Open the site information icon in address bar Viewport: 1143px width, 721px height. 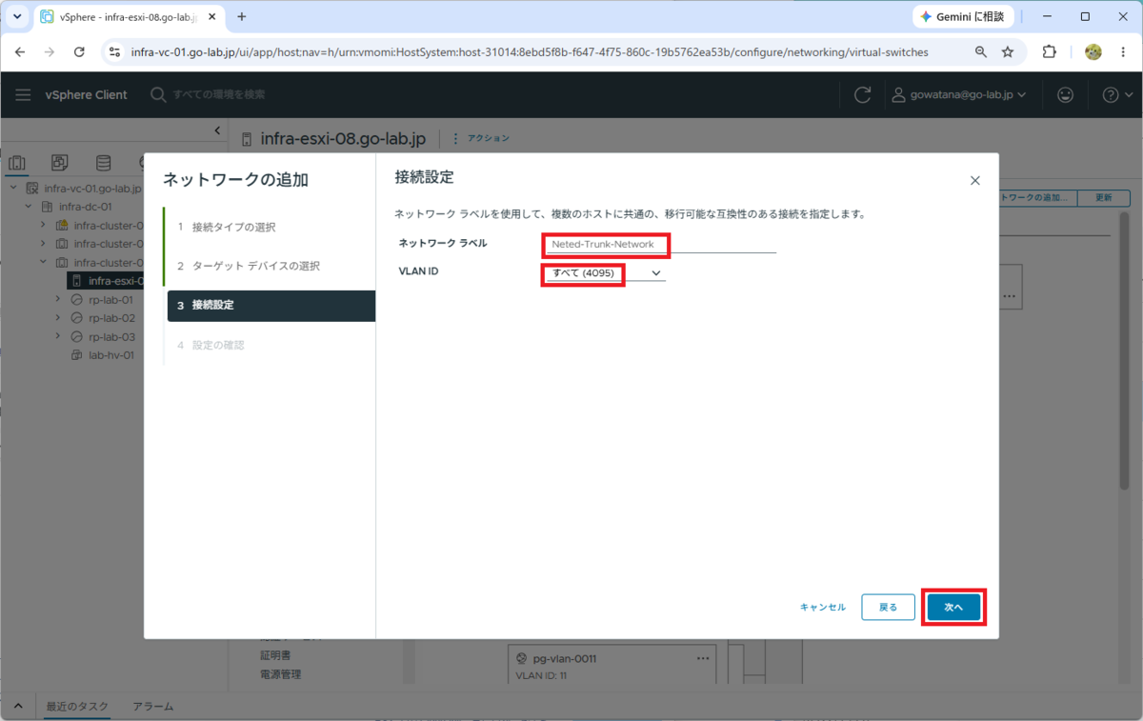(x=114, y=52)
